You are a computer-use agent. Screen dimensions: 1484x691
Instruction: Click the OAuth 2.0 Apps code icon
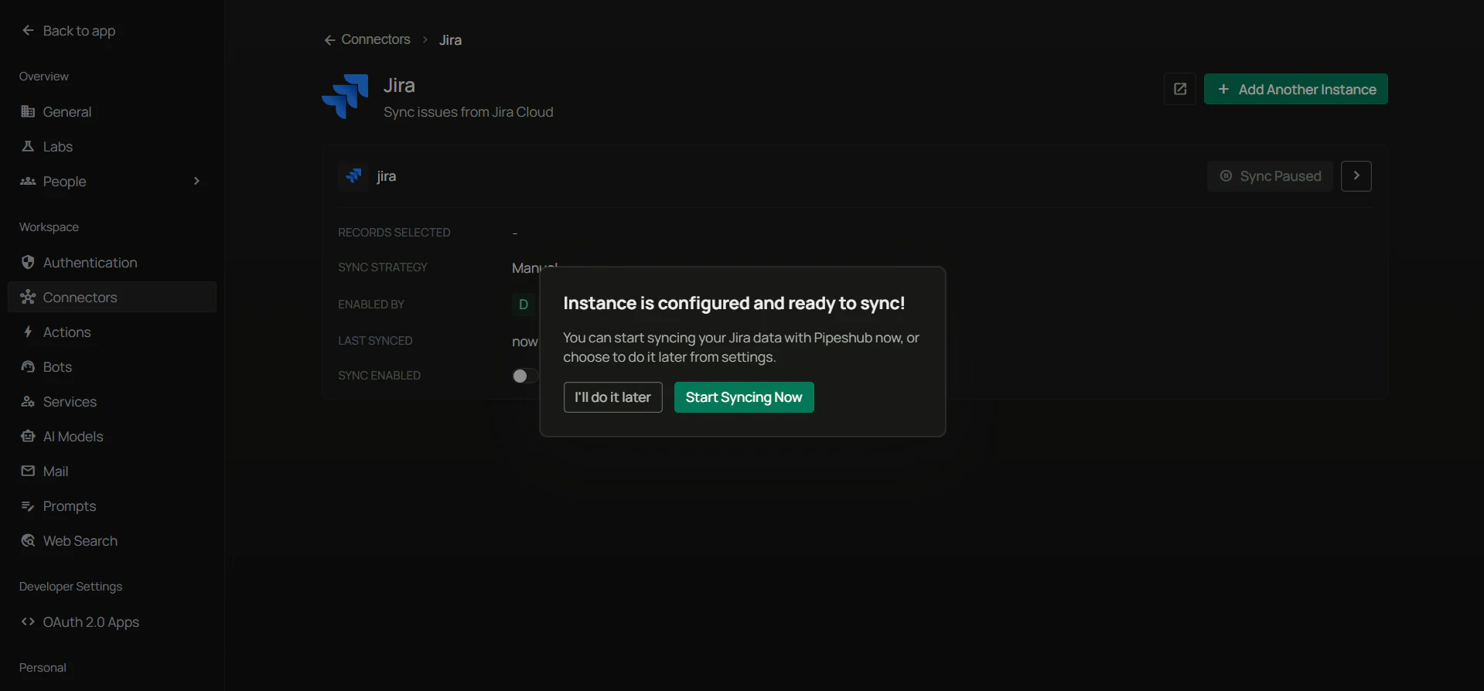click(28, 621)
